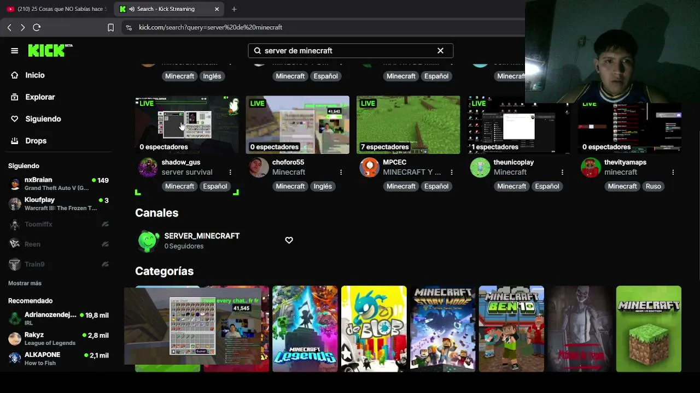Click Inglés tag under choforo55
The image size is (700, 393).
click(x=323, y=186)
